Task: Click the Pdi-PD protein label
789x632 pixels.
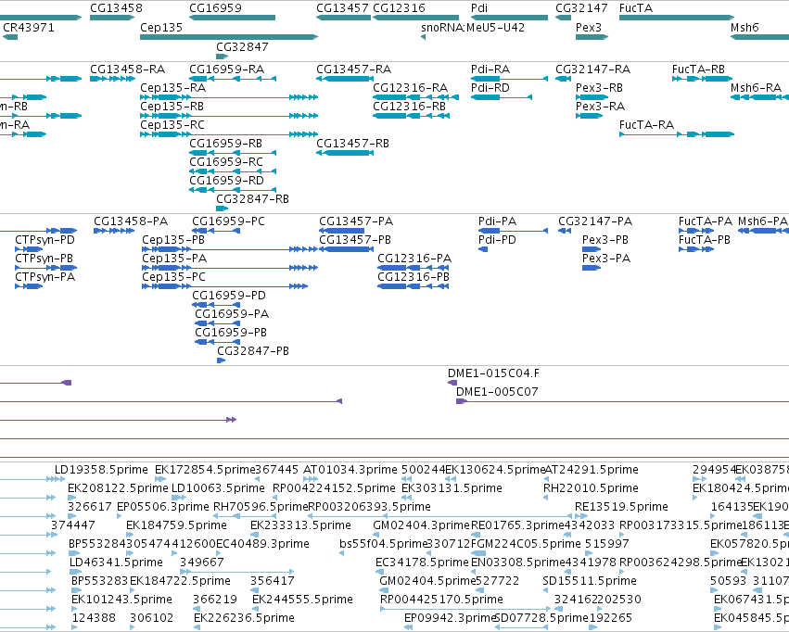Action: tap(497, 240)
